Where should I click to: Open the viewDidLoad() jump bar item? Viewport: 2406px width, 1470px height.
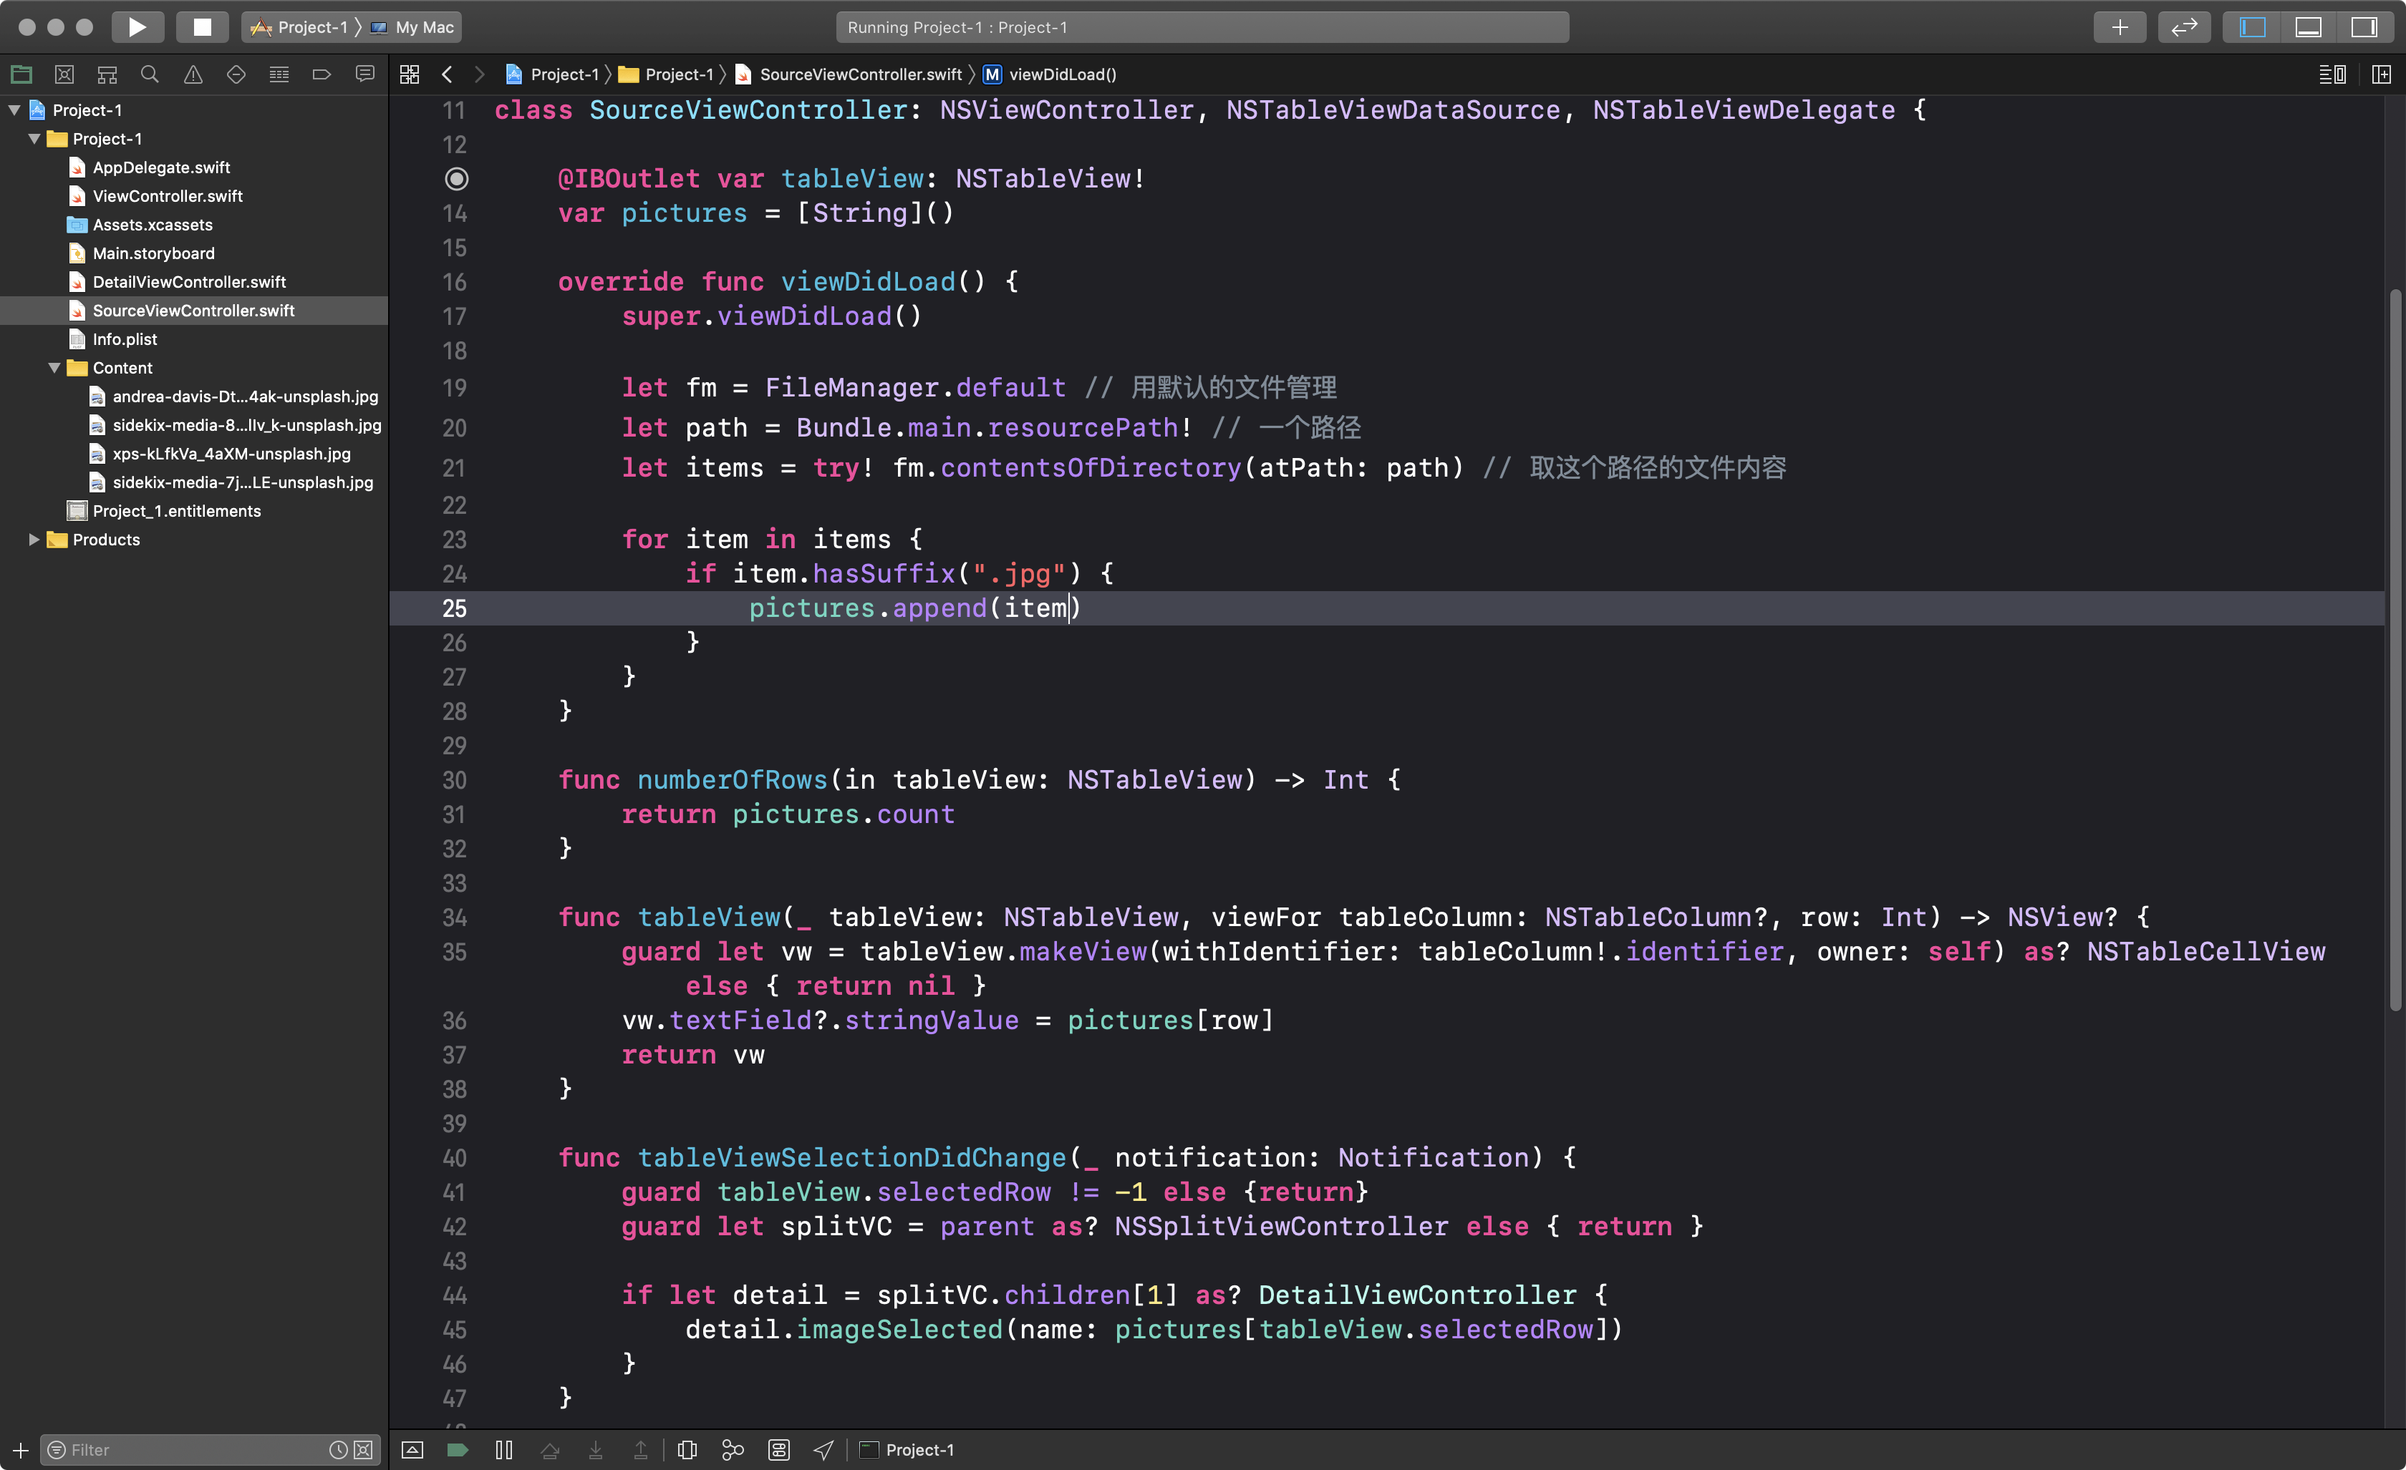coord(1061,74)
